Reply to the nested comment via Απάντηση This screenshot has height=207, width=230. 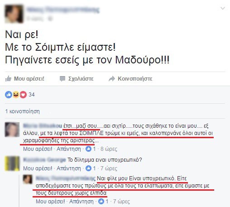coord(81,202)
